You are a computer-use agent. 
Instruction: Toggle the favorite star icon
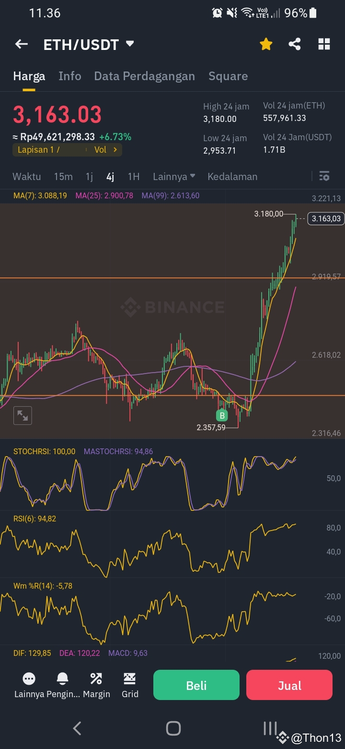266,45
